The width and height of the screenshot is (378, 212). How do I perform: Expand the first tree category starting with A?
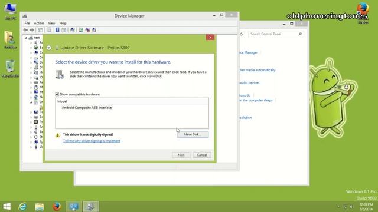pyautogui.click(x=31, y=42)
